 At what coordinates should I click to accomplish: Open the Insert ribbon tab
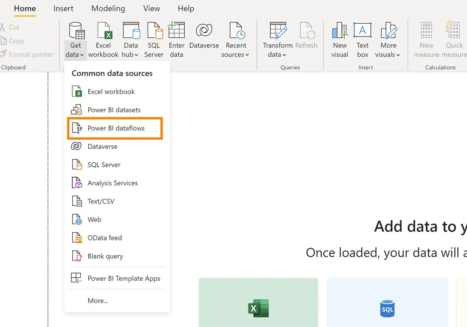(63, 8)
